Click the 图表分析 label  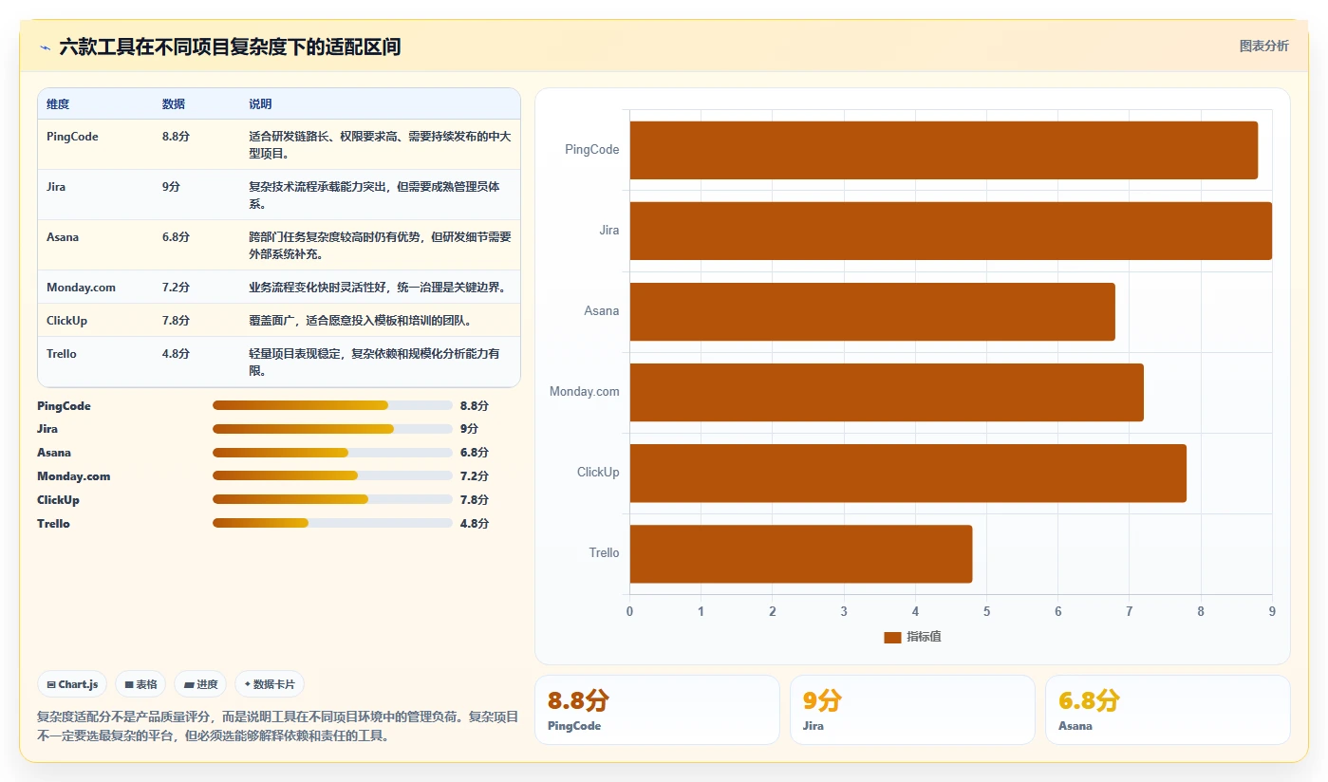1263,46
